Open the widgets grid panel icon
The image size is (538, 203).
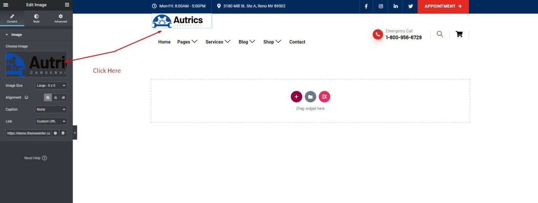pos(67,5)
